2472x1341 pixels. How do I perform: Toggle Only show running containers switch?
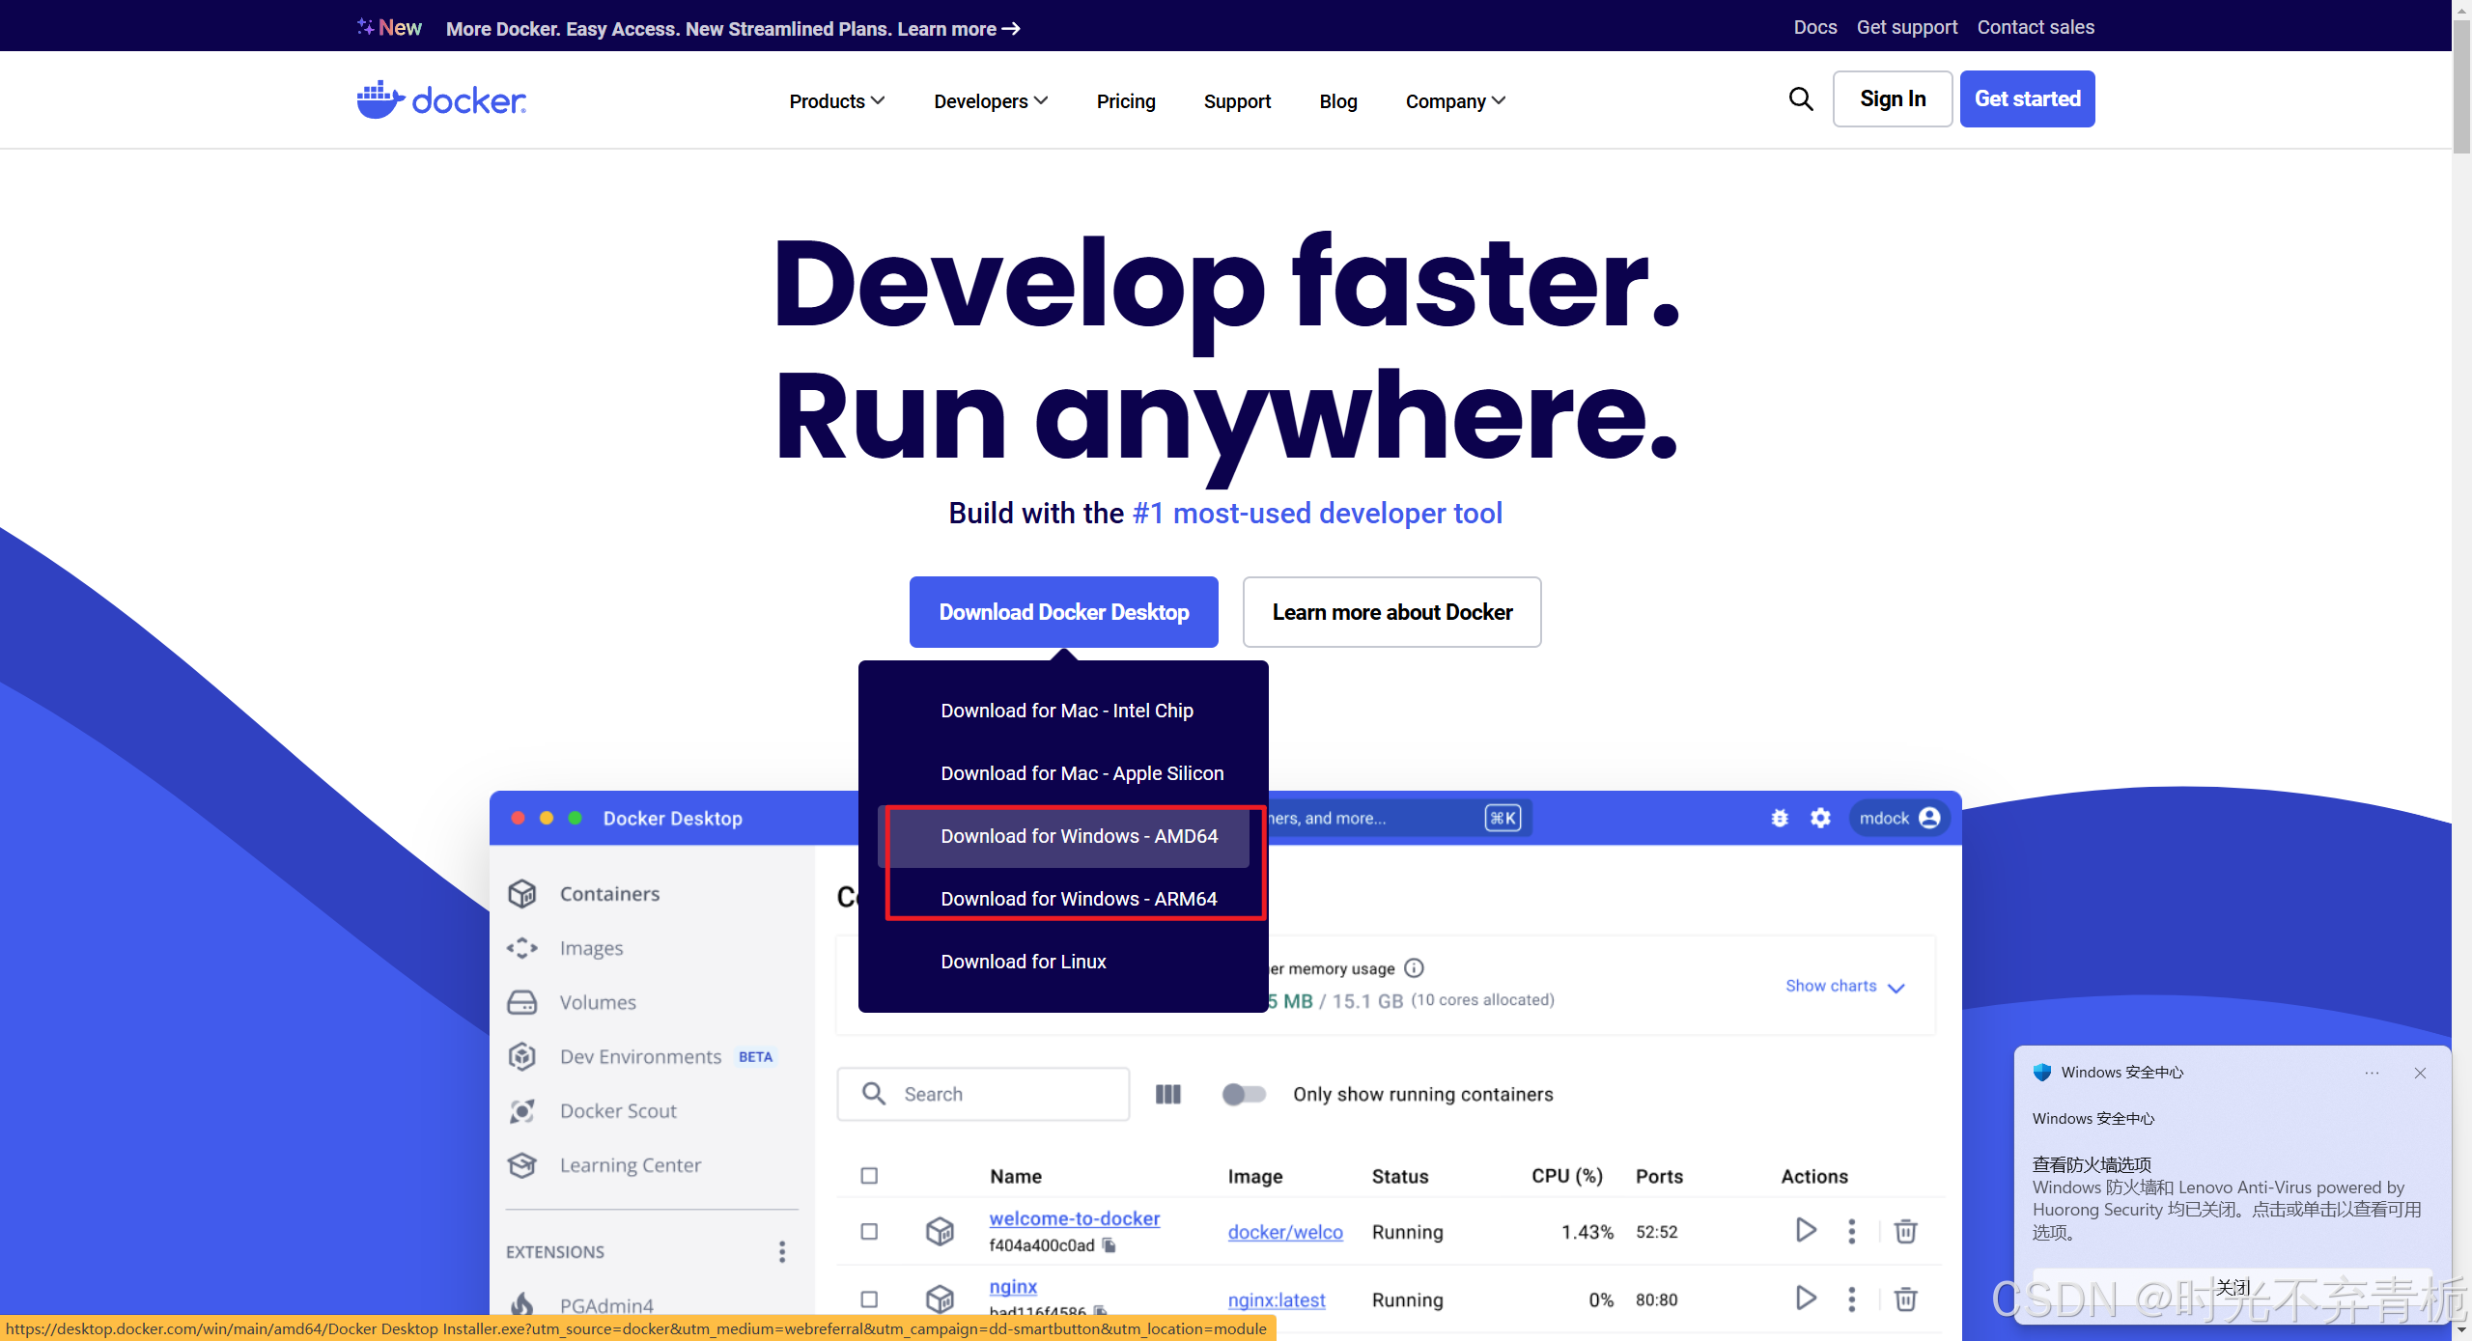pyautogui.click(x=1243, y=1094)
